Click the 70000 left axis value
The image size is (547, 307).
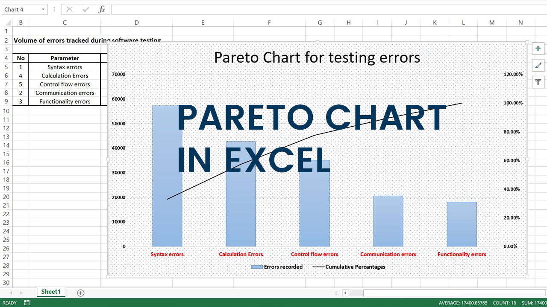click(x=119, y=74)
